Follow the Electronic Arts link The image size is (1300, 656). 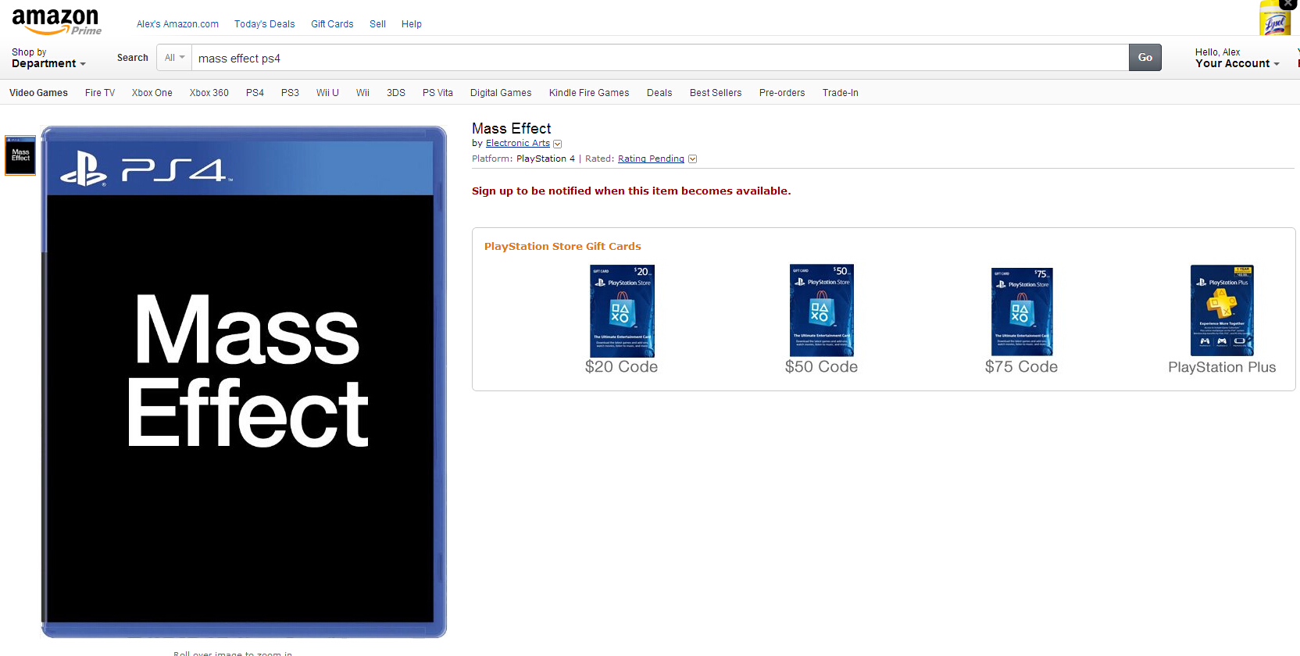pyautogui.click(x=518, y=144)
